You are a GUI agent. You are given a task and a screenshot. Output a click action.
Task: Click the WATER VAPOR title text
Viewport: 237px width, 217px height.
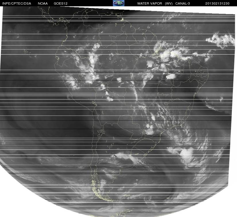[150, 3]
